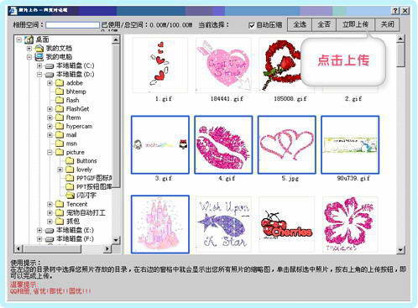Click the 立即上传 upload now button
This screenshot has height=308, width=418.
(x=355, y=24)
